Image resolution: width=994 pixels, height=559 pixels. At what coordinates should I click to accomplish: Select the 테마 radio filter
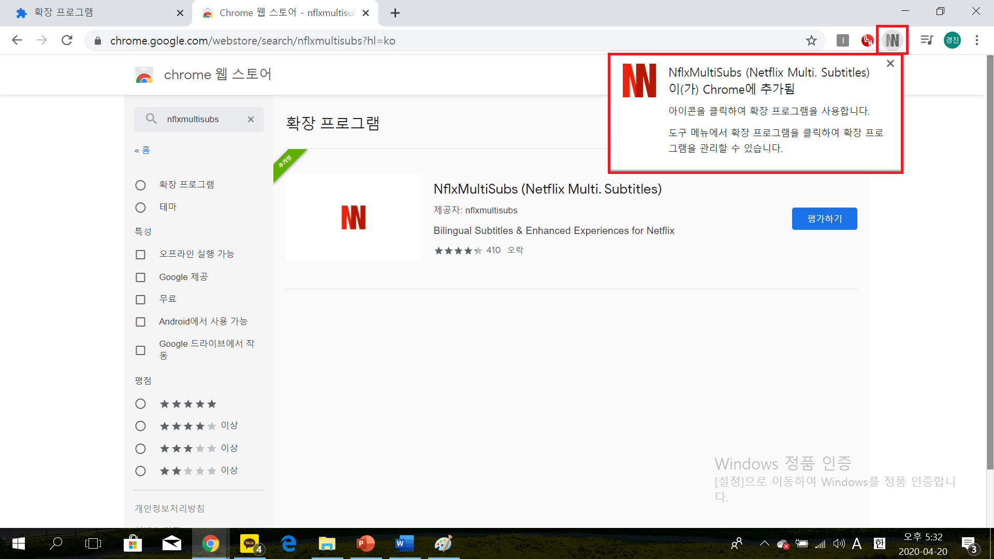140,208
